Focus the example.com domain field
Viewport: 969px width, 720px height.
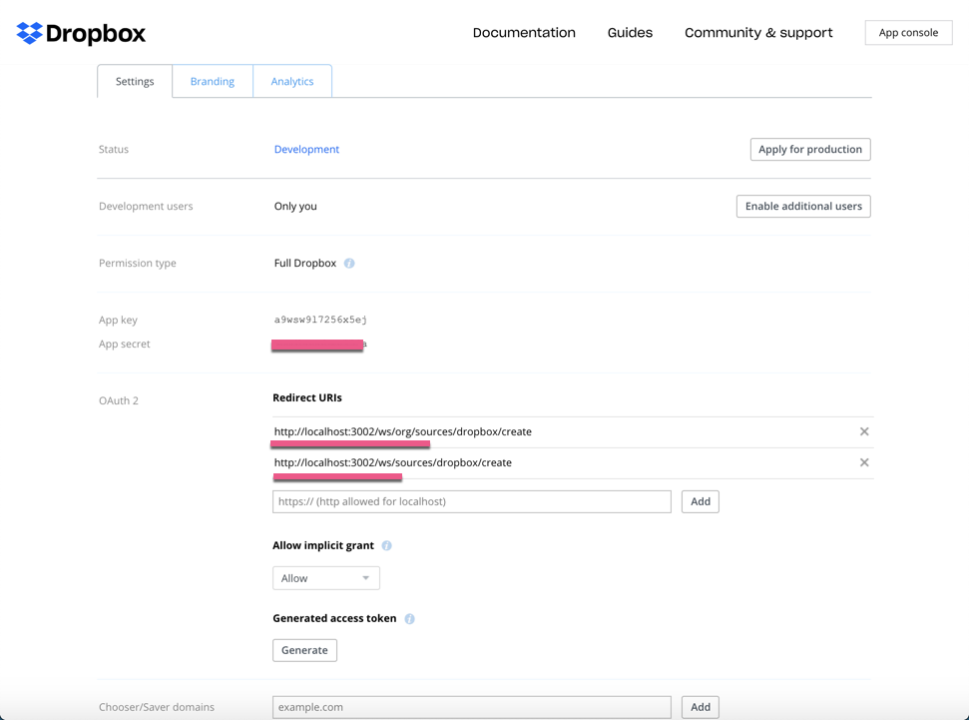point(471,707)
